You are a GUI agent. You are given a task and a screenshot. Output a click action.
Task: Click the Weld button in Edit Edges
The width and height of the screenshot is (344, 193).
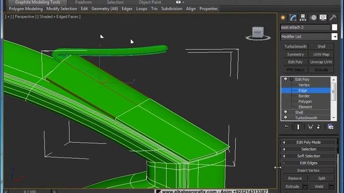(319, 187)
